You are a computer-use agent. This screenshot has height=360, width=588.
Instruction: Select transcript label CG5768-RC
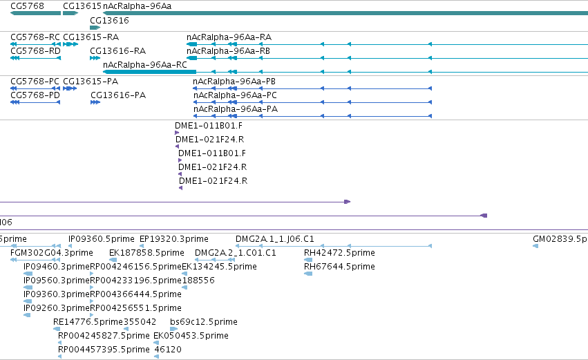(35, 37)
